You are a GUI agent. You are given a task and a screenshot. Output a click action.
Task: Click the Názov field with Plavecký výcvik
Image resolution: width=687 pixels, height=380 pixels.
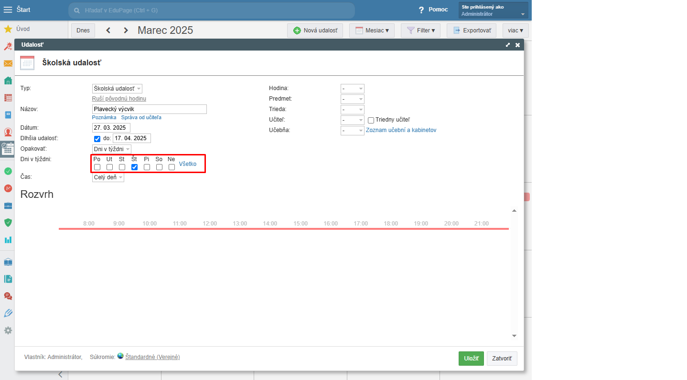[150, 109]
